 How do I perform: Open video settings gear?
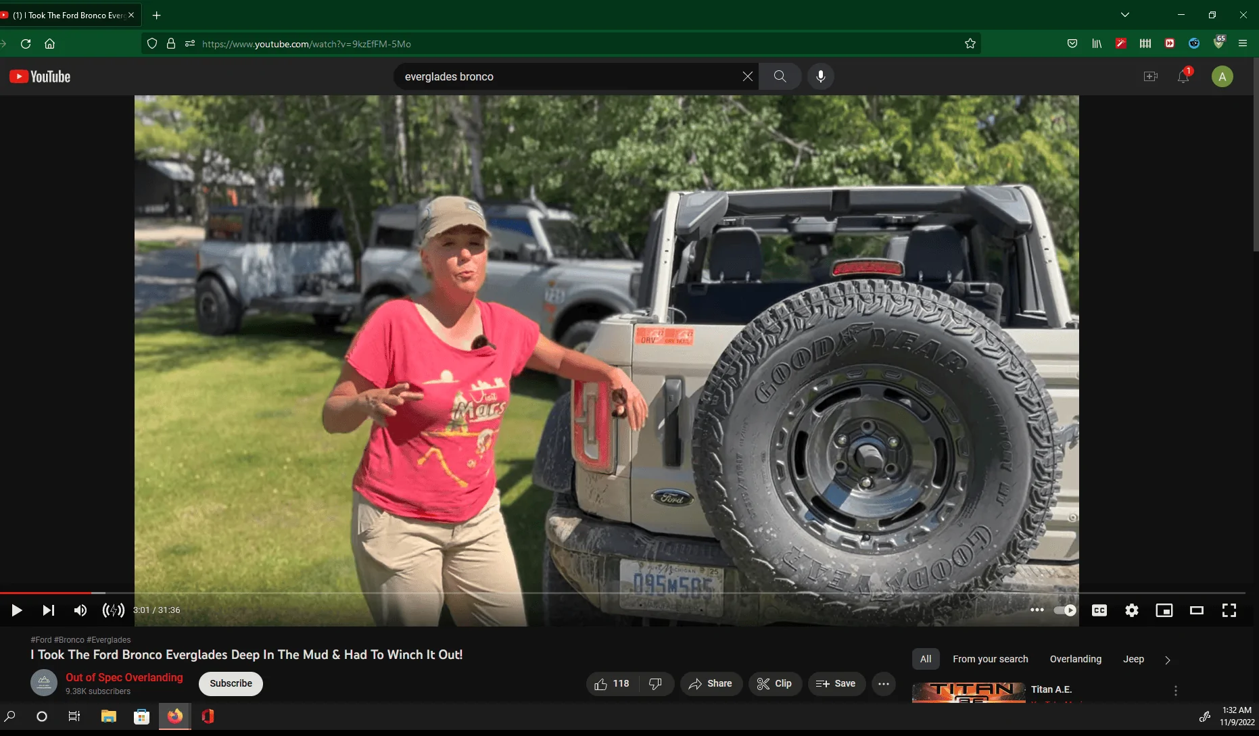(x=1132, y=610)
